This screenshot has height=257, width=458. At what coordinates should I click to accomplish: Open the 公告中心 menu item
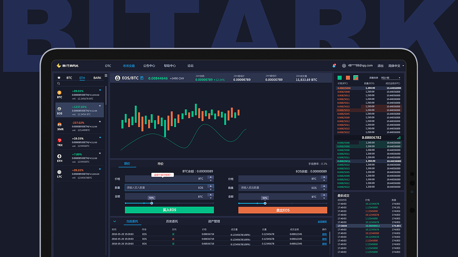point(149,66)
